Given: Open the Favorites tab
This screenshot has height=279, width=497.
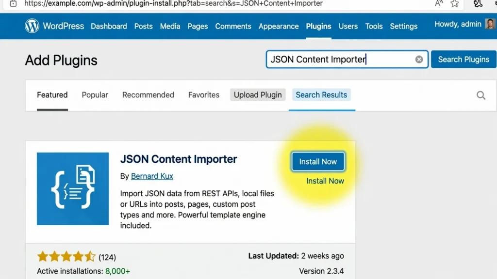Looking at the screenshot, I should [x=203, y=95].
